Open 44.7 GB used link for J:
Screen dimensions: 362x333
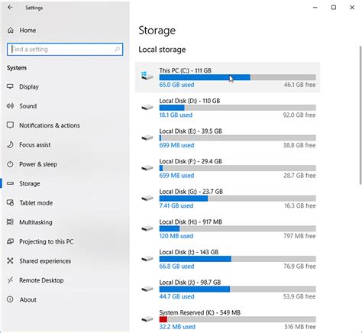tap(176, 296)
